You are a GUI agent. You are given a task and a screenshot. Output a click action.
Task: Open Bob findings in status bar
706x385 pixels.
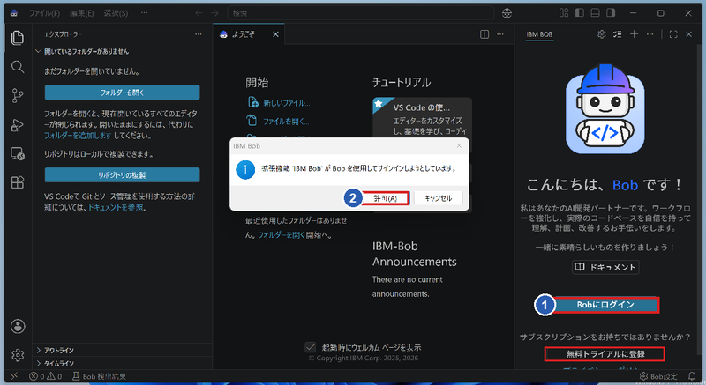pos(99,376)
